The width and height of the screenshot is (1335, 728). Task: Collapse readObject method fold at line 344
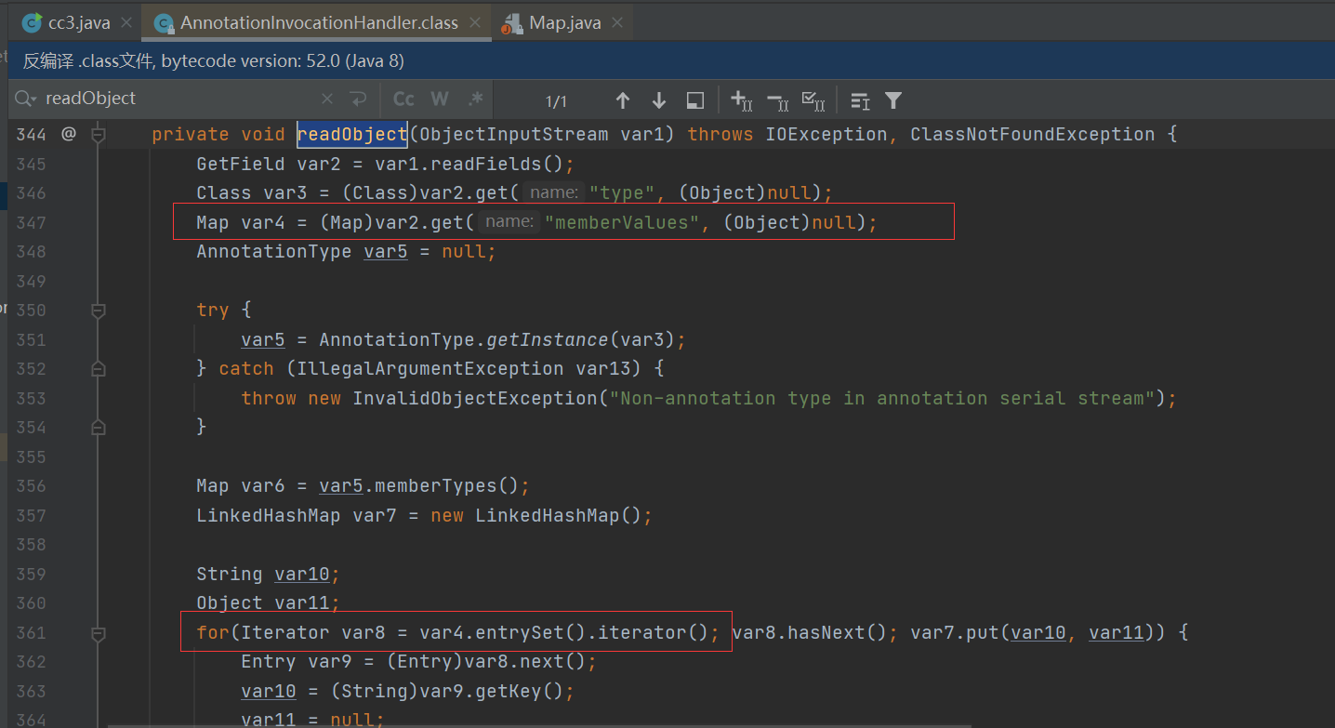(98, 135)
